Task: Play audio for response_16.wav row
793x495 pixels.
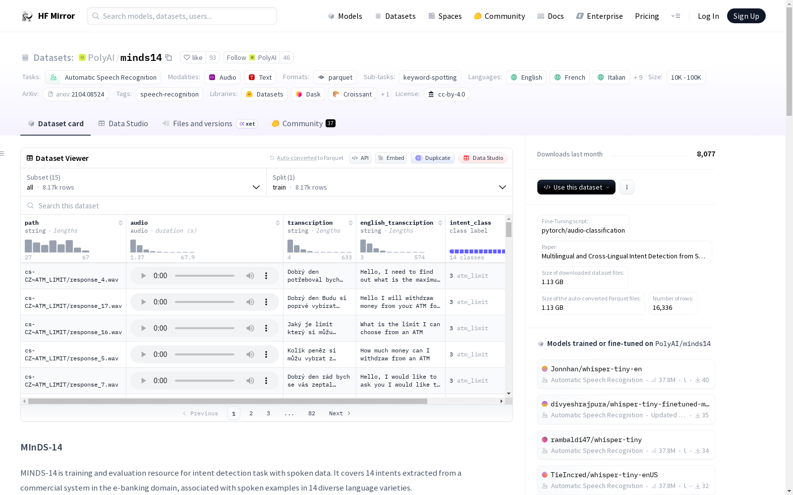Action: click(143, 328)
